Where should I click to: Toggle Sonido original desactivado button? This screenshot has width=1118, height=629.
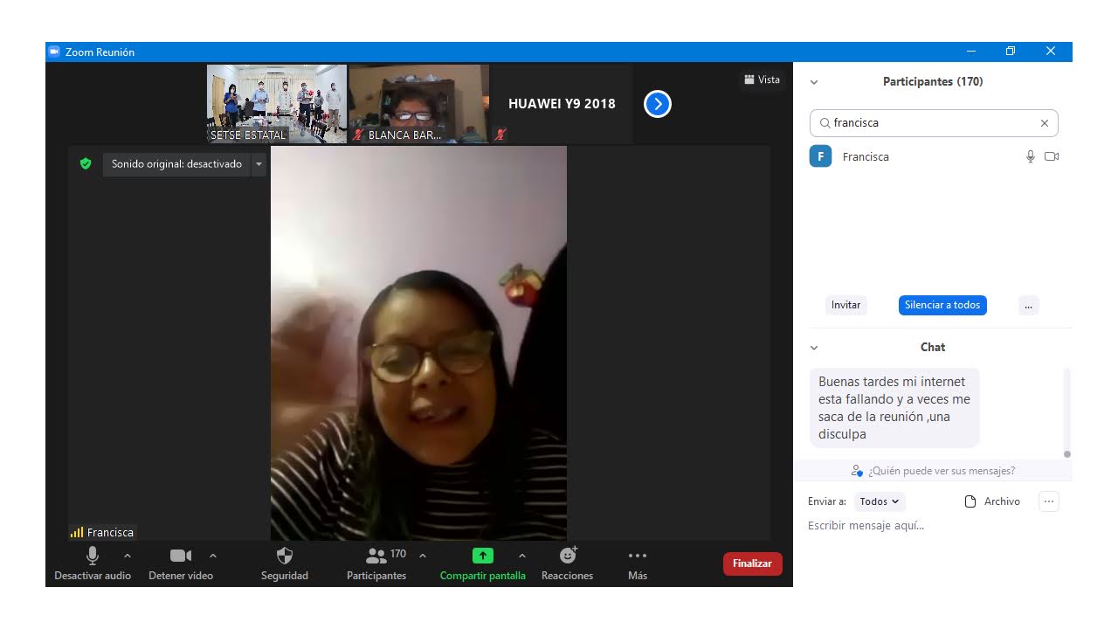click(176, 164)
